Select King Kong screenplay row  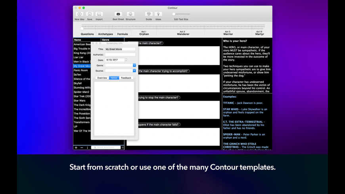coord(82,53)
